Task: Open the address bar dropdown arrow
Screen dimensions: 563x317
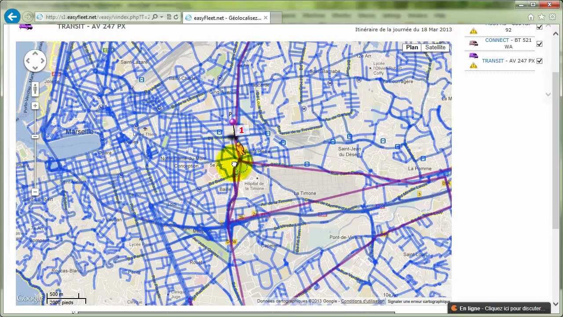Action: coord(162,17)
